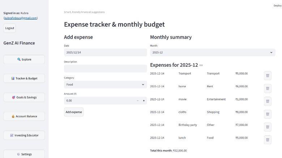
Task: Click the link icon beside Expenses heading
Action: click(201, 65)
